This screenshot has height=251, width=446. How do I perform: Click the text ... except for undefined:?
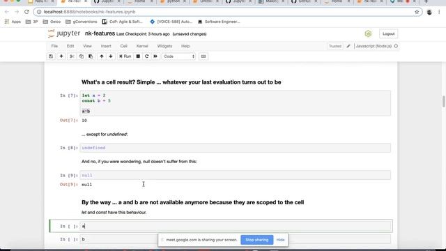tap(105, 135)
